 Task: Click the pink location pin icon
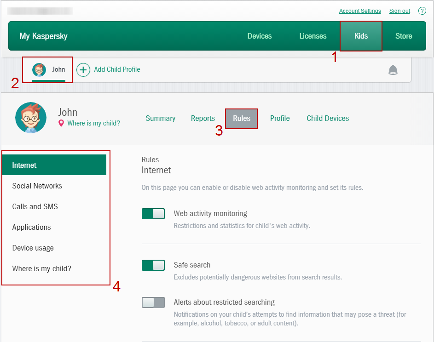pos(61,123)
